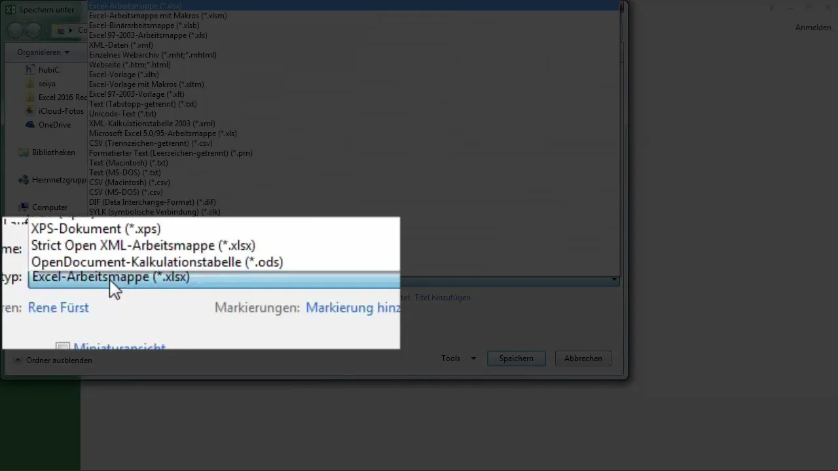Choose Excel 97-2003-Vorlage (*.xlt)
Screen dimensions: 838x471
tap(354, 94)
